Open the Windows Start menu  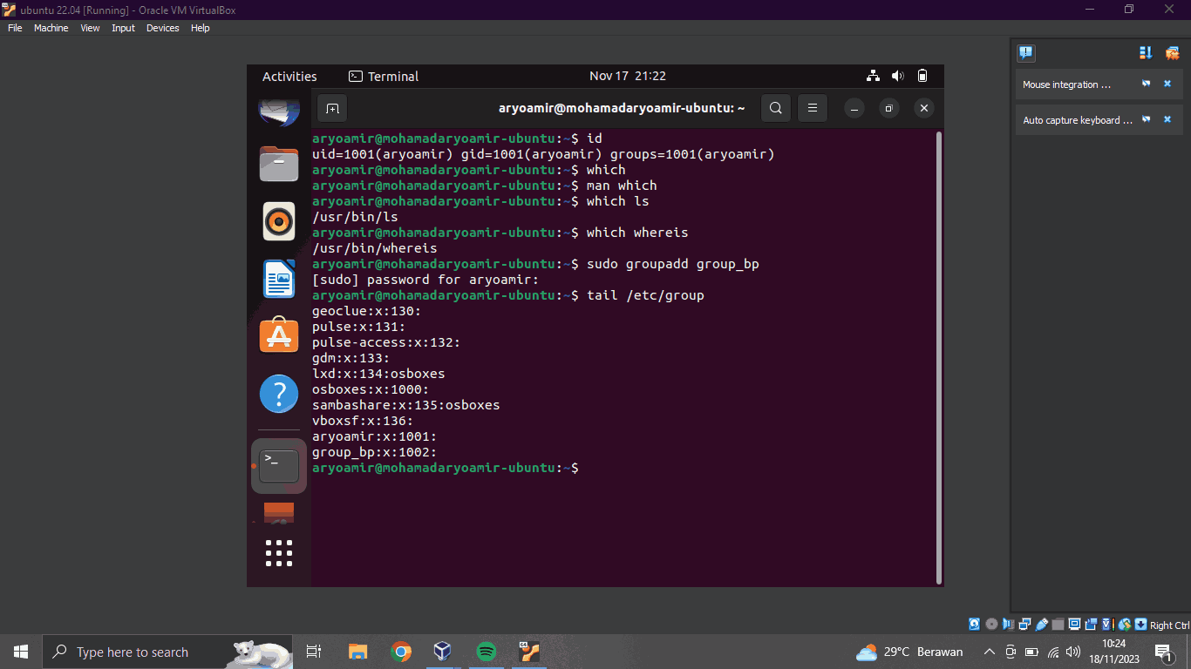[x=21, y=652]
